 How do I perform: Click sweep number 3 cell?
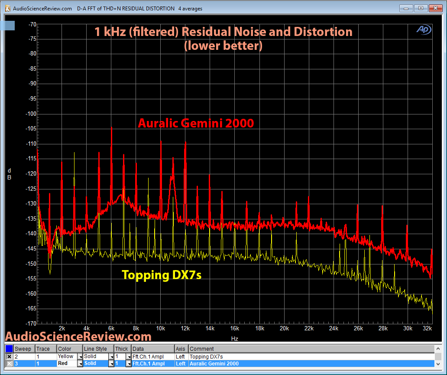24,364
